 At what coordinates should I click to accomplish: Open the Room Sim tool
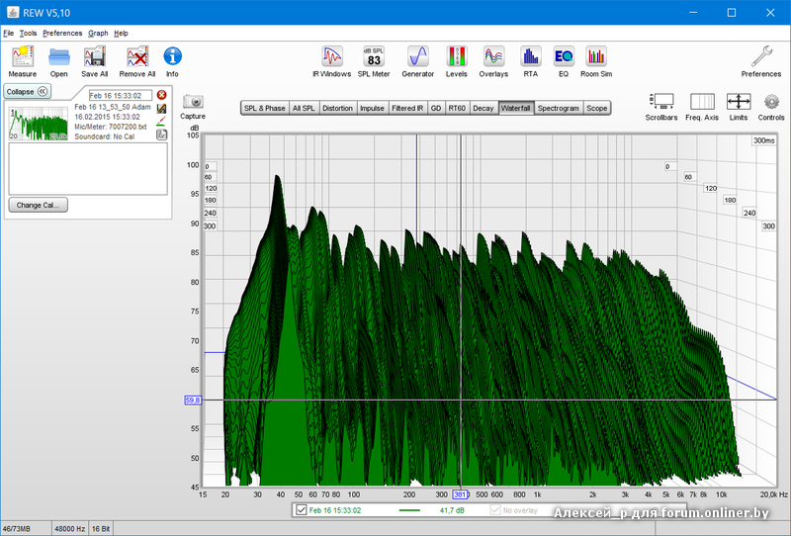point(596,57)
